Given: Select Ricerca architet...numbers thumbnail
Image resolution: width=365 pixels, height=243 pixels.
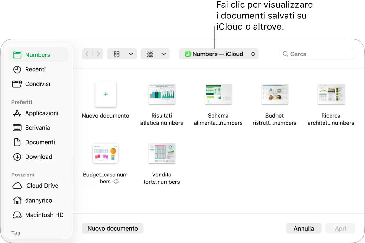Looking at the screenshot, I should click(x=331, y=94).
